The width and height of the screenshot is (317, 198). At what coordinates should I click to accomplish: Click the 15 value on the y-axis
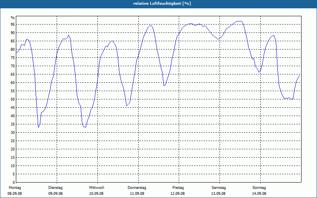coord(13,158)
